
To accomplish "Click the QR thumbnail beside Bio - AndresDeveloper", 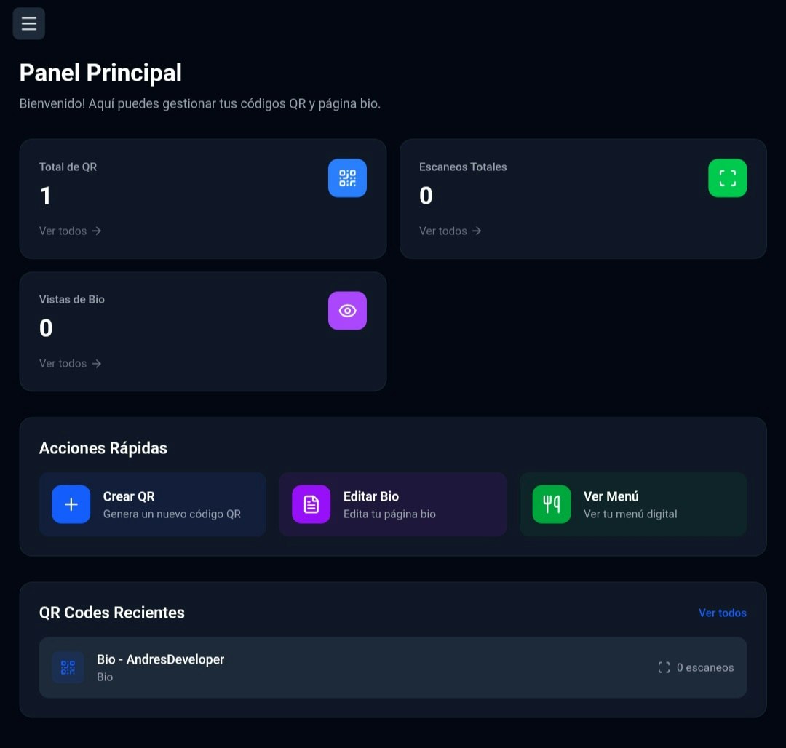I will 68,667.
